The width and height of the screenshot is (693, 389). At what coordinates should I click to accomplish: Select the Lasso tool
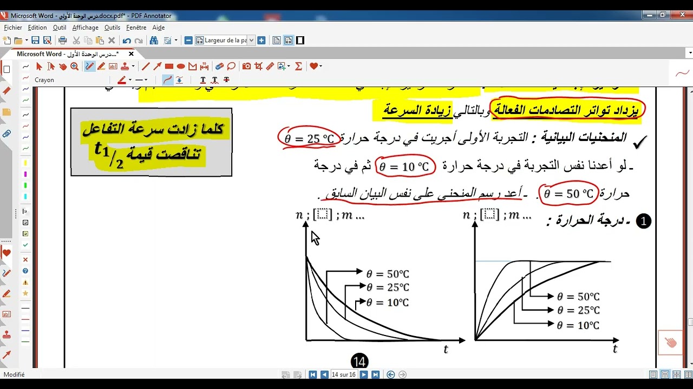pos(231,66)
